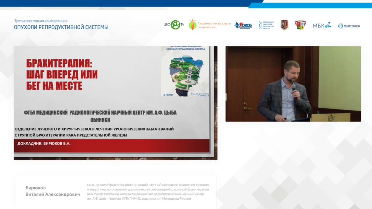Open the Академия акушерства и гинекологии logo

[210, 25]
